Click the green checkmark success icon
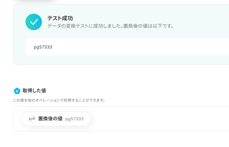Screen dimensions: 229x147 click(x=34, y=22)
